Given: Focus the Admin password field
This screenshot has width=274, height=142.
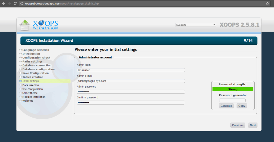Looking at the screenshot, I should (x=131, y=92).
